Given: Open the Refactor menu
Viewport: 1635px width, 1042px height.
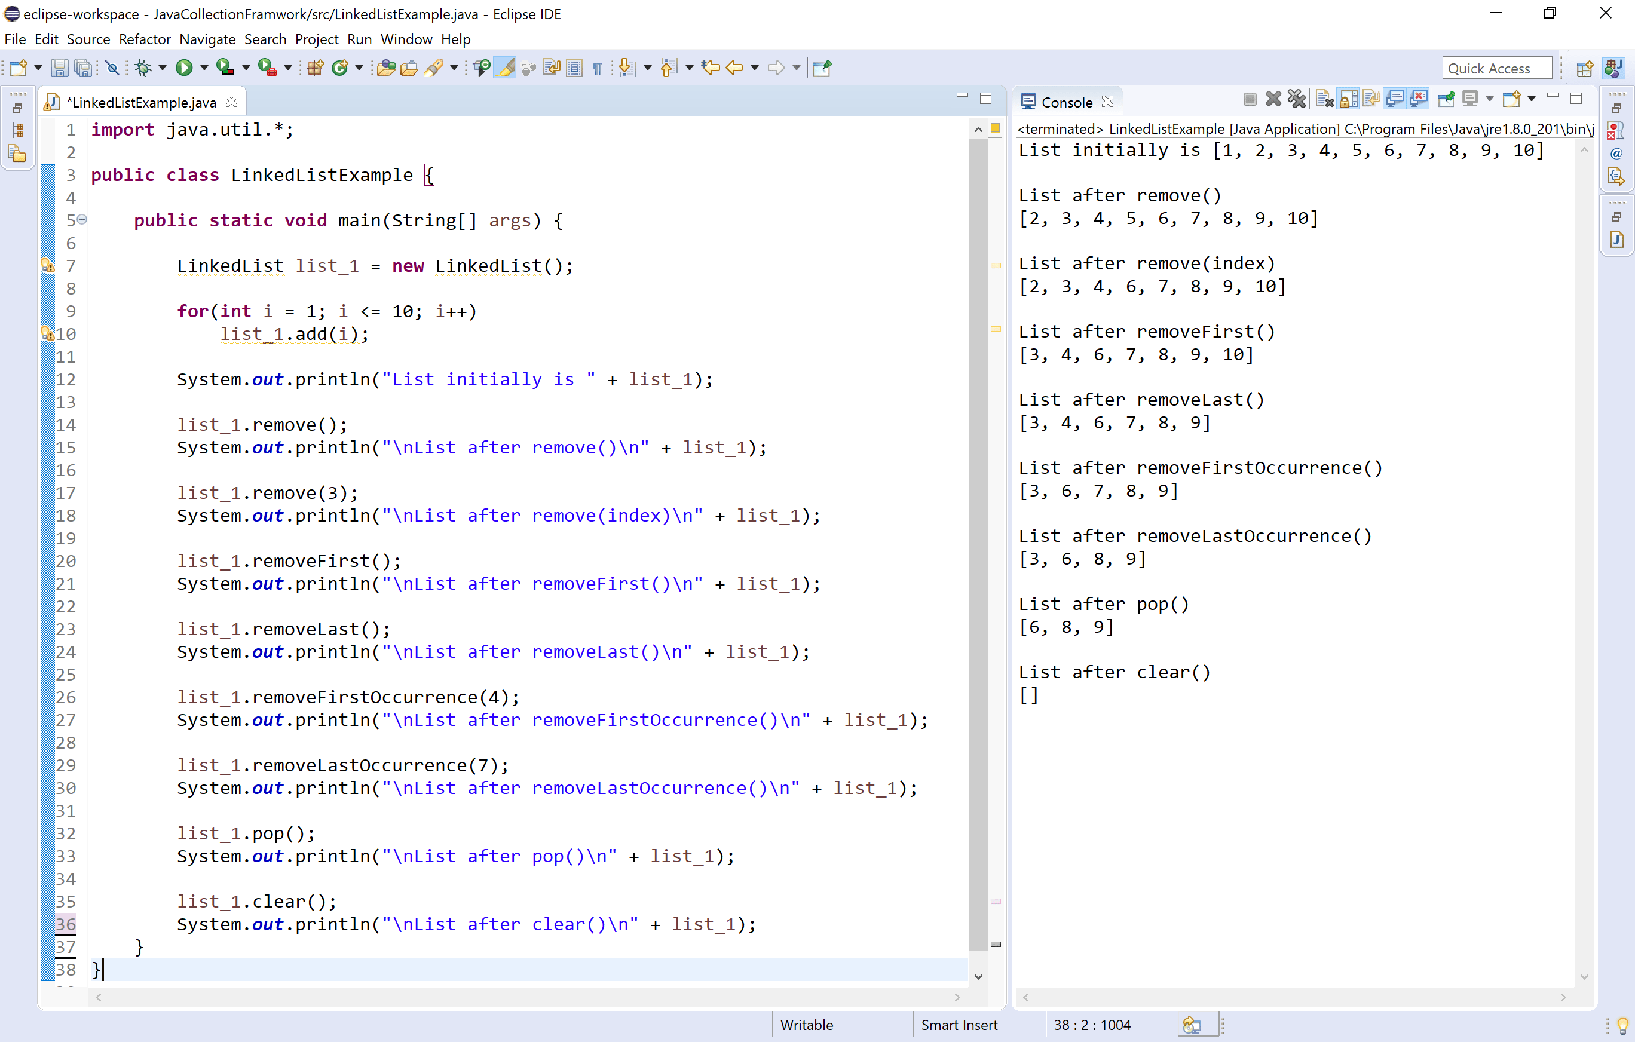Looking at the screenshot, I should [144, 39].
